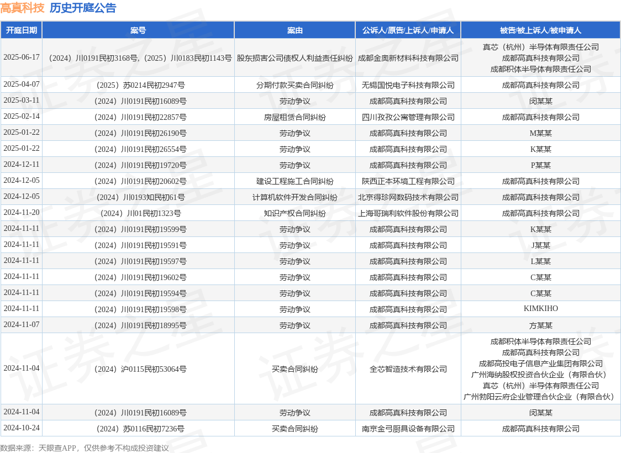Select the date 2024-10-24
Image resolution: width=621 pixels, height=453 pixels.
coord(22,428)
